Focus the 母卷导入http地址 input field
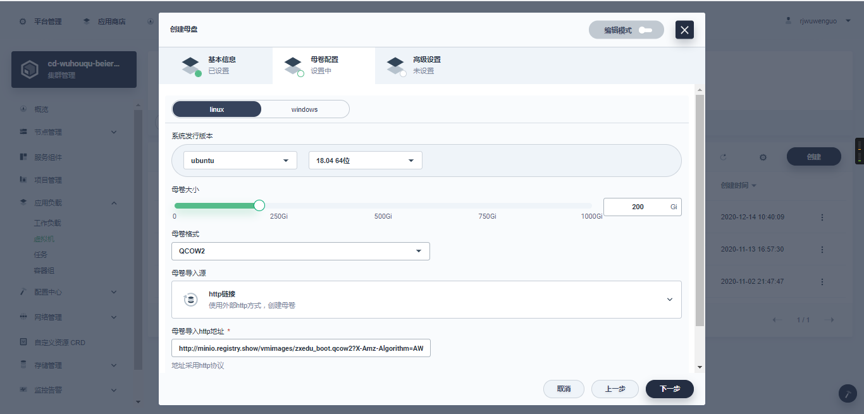This screenshot has height=414, width=864. (301, 348)
